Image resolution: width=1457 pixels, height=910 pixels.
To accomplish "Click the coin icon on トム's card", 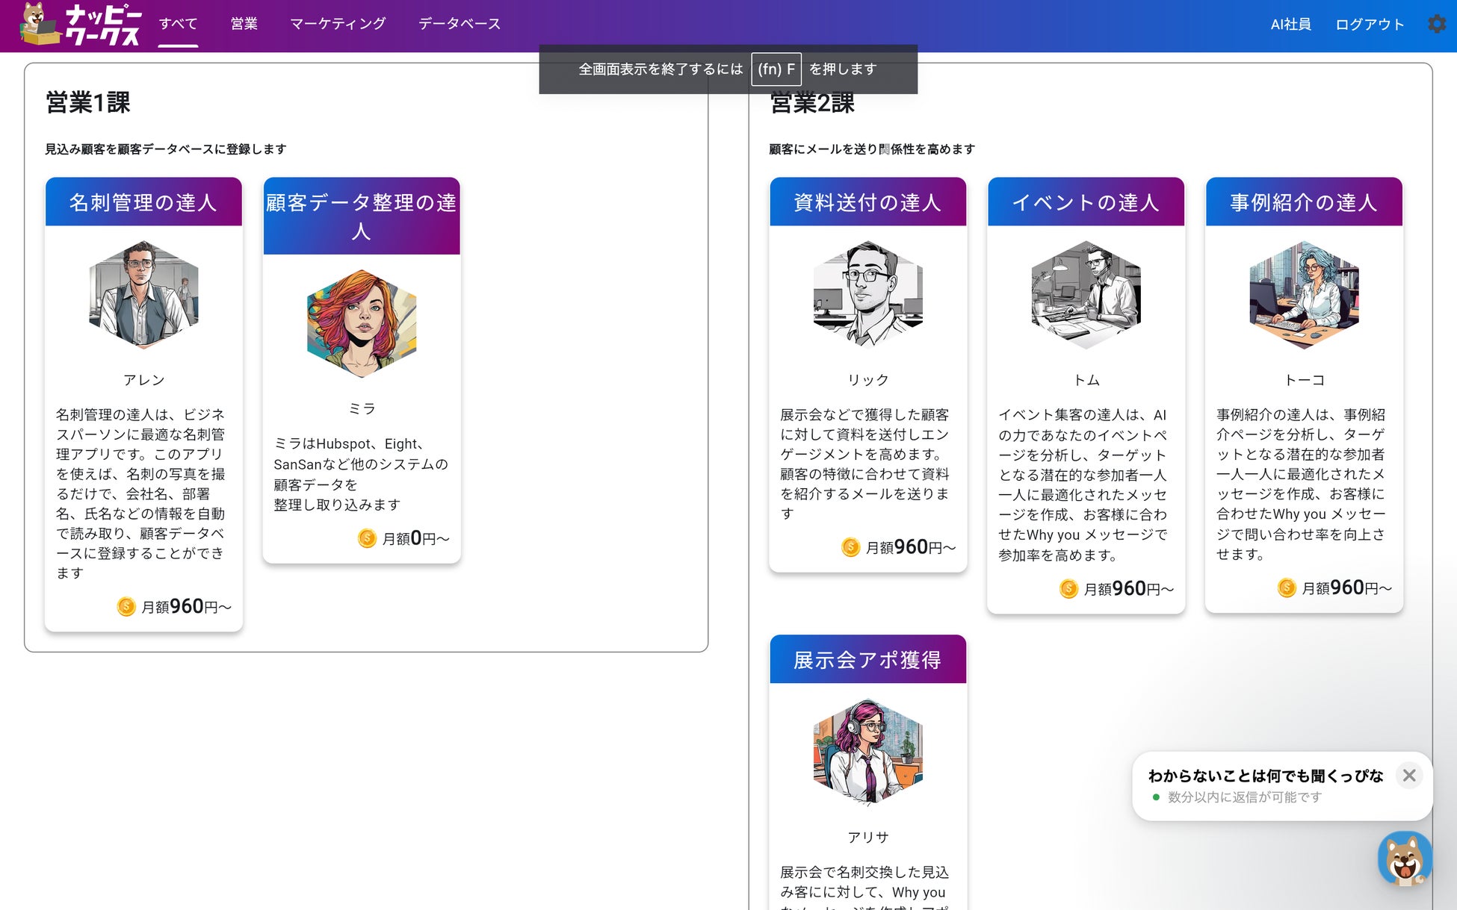I will click(x=1068, y=589).
